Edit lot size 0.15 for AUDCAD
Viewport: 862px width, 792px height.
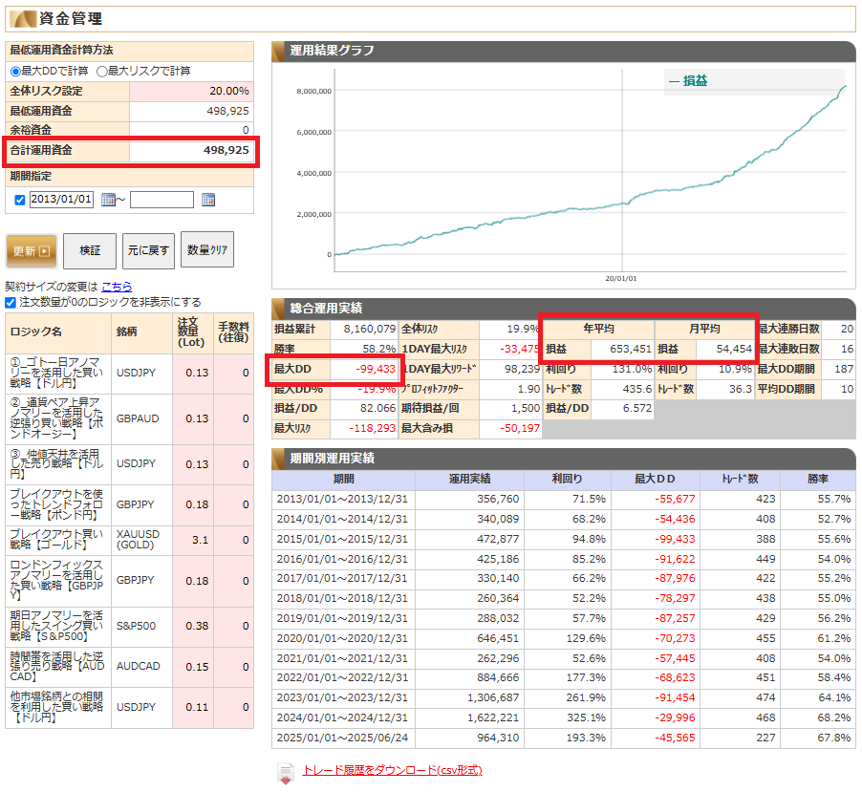193,667
